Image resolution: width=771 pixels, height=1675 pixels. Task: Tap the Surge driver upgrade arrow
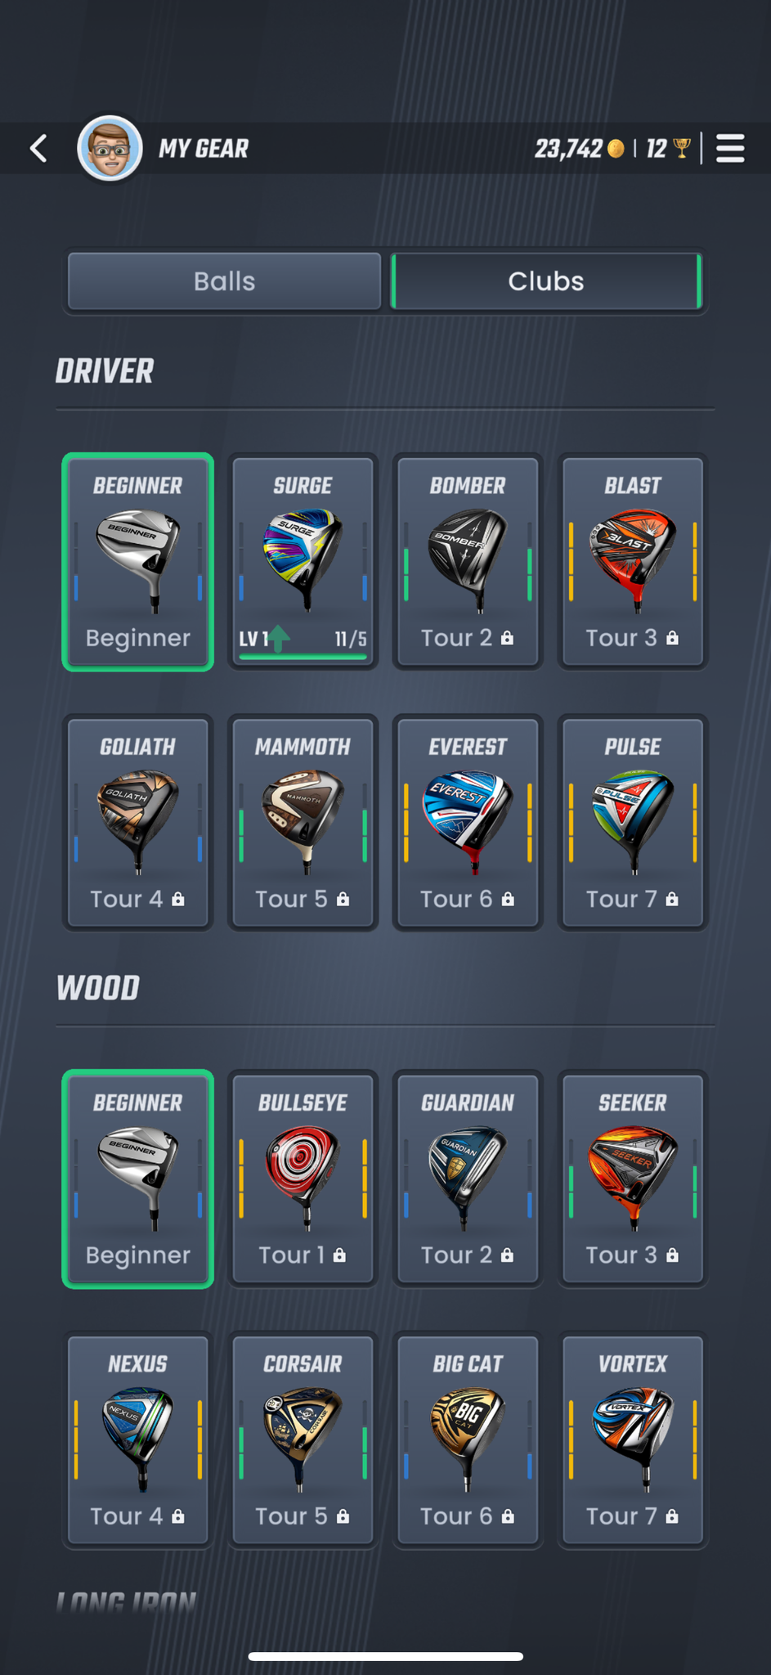279,638
